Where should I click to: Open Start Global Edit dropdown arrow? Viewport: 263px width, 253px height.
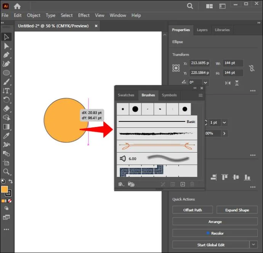click(x=253, y=245)
